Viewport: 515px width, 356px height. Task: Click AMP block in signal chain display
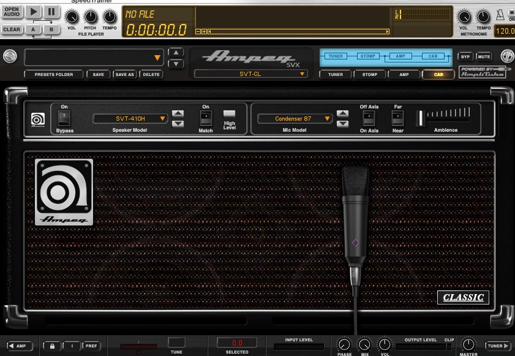click(x=400, y=56)
